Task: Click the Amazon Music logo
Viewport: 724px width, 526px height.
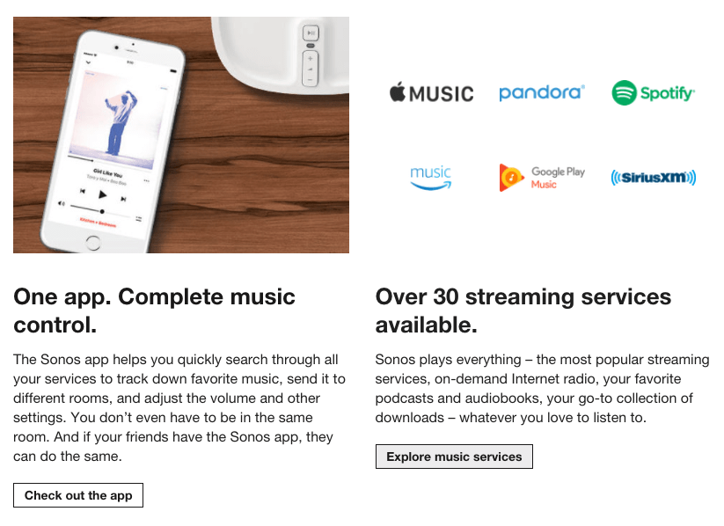Action: pyautogui.click(x=430, y=178)
